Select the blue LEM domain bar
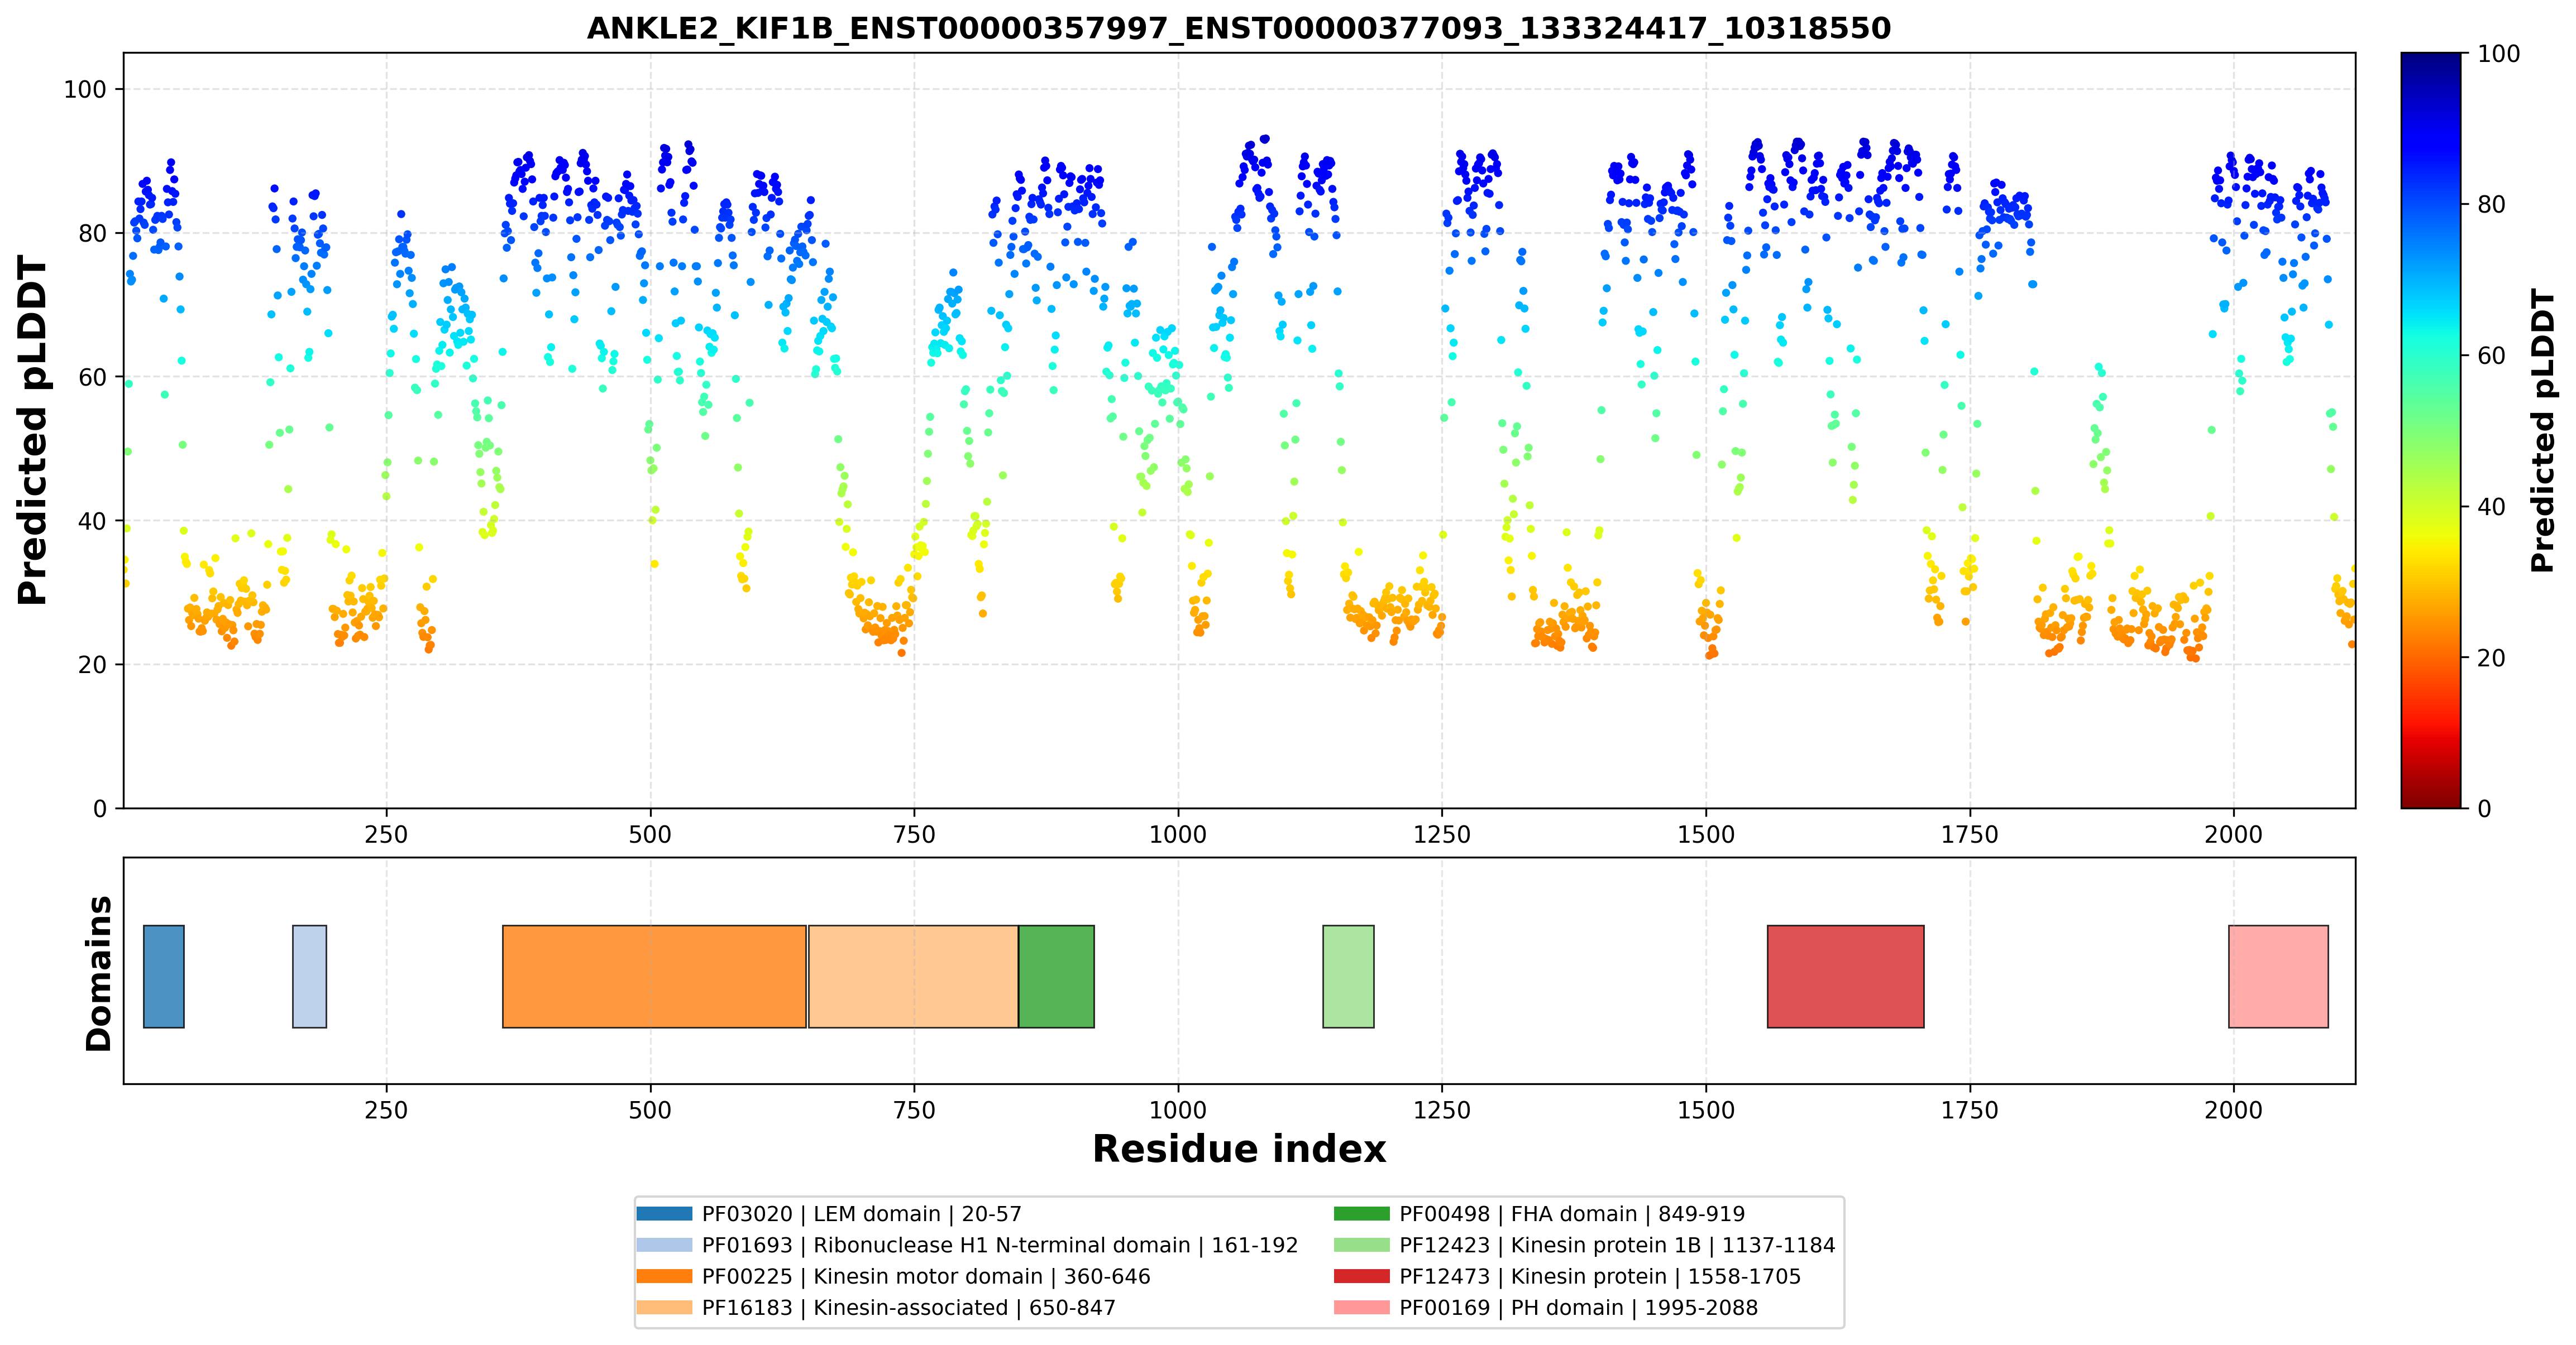 tap(164, 976)
